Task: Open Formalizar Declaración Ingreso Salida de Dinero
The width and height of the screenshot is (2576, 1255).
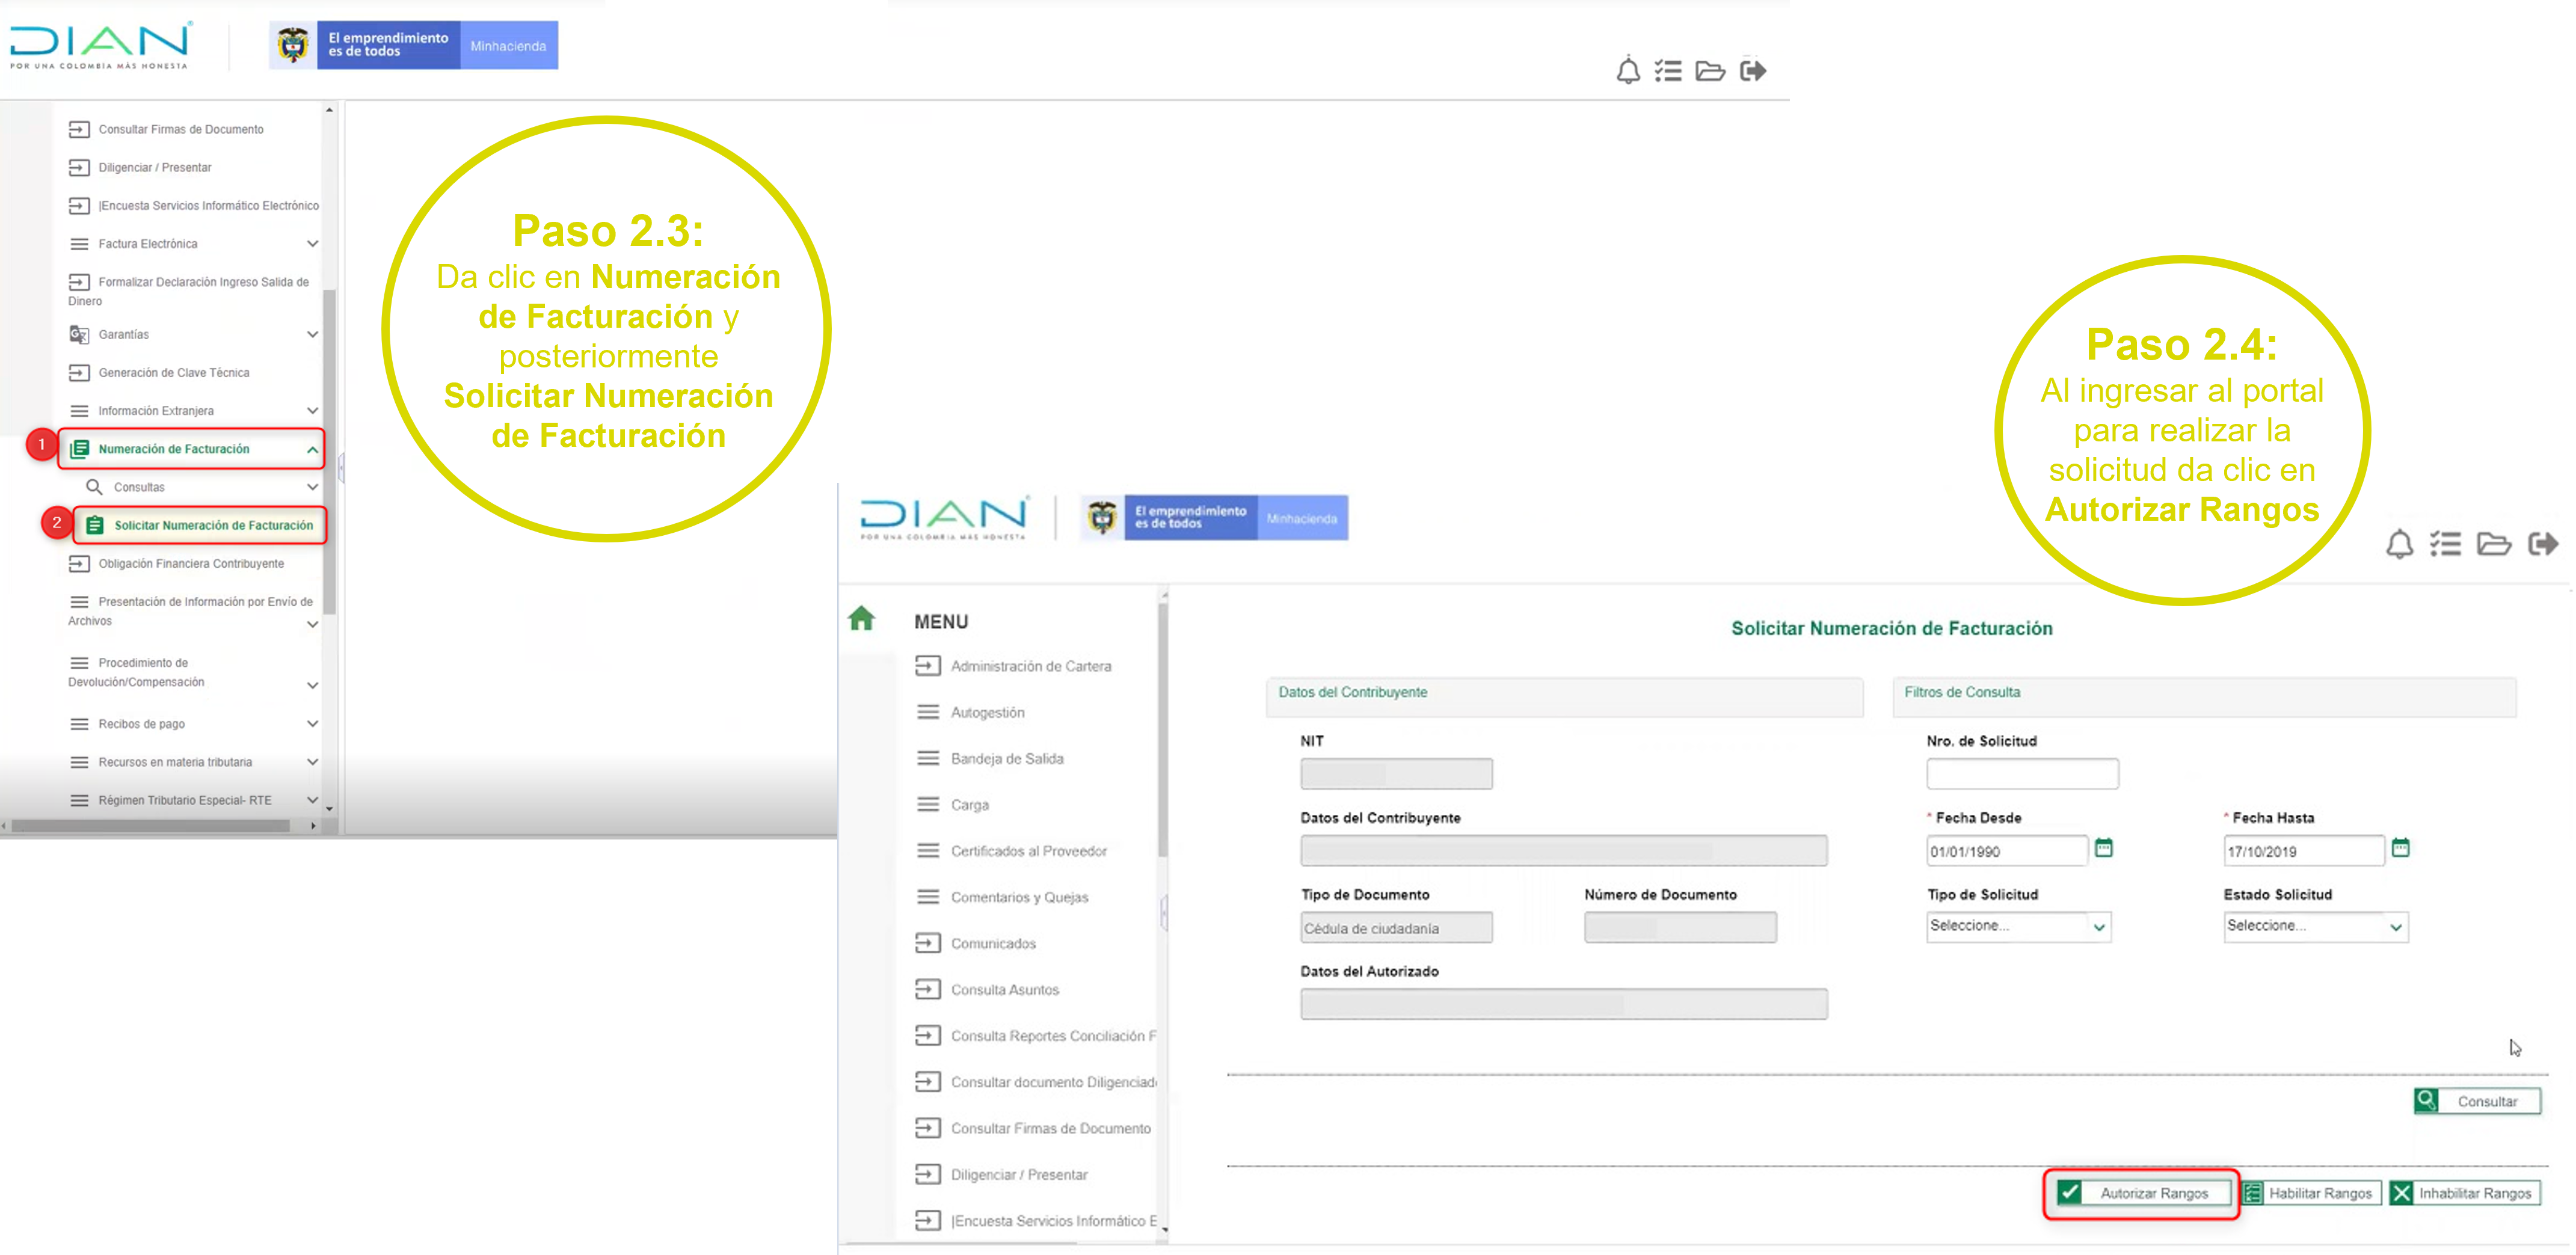Action: click(190, 291)
